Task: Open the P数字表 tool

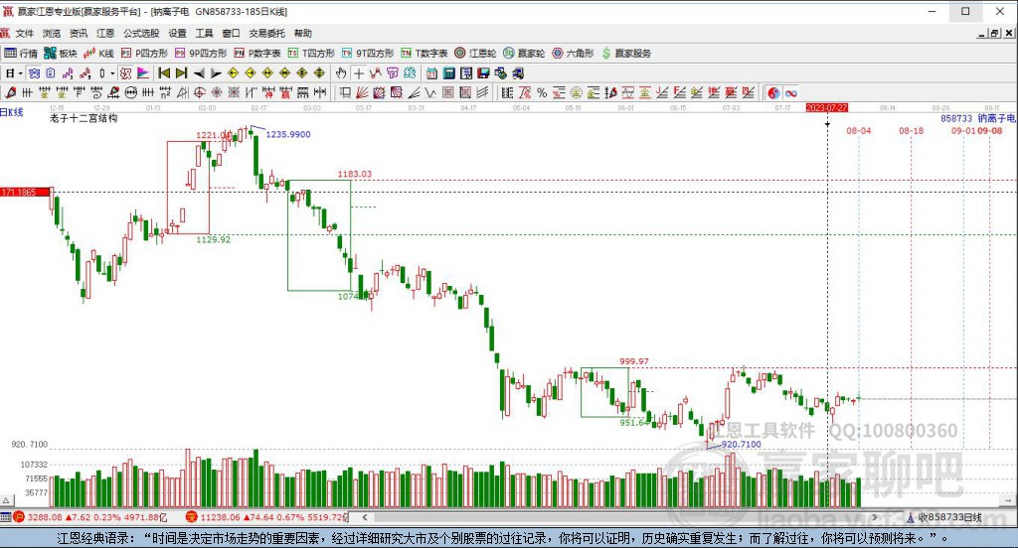Action: tap(257, 54)
